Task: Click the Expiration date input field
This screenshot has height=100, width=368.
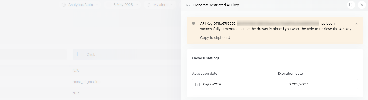Action: [x=318, y=84]
